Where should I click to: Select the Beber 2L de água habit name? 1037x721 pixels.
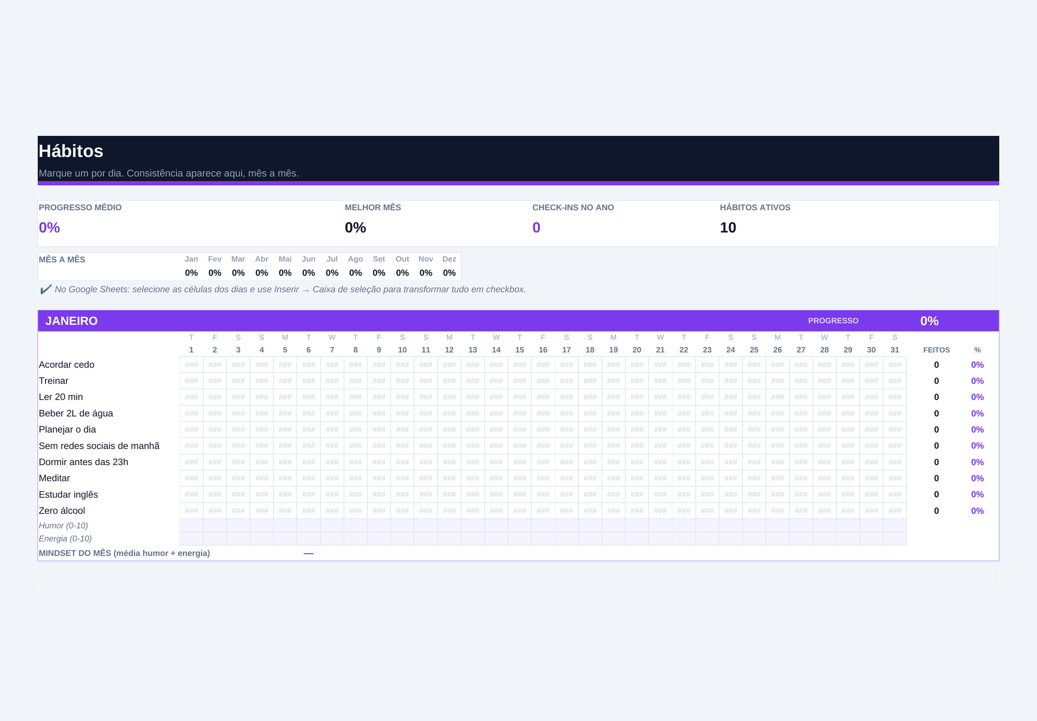tap(76, 413)
